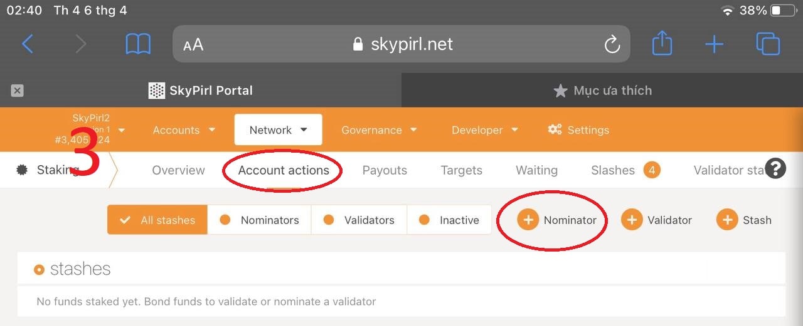Expand the Developer dropdown menu

pos(484,130)
